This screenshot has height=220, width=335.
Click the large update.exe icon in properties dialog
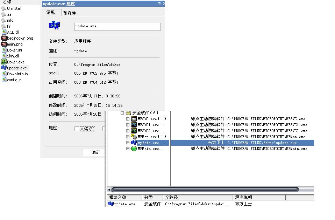pos(54,25)
